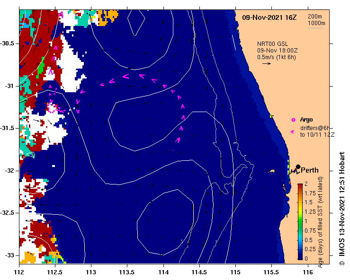Click the longitude axis label 113.5
This screenshot has width=350, height=280.
[127, 272]
